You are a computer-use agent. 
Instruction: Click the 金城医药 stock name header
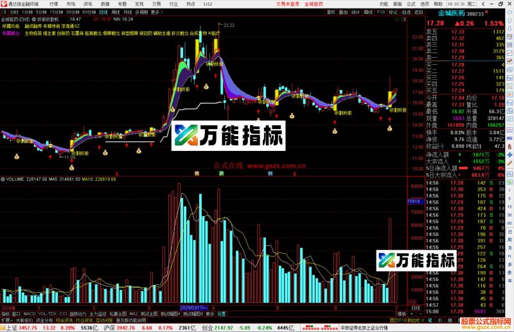click(x=452, y=13)
